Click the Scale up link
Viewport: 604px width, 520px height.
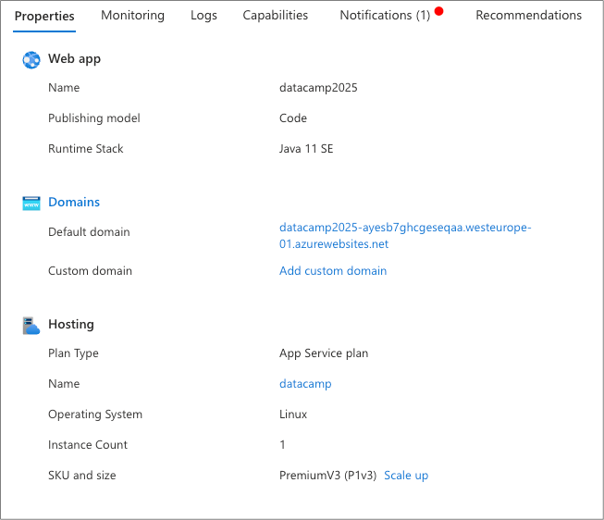(x=406, y=476)
